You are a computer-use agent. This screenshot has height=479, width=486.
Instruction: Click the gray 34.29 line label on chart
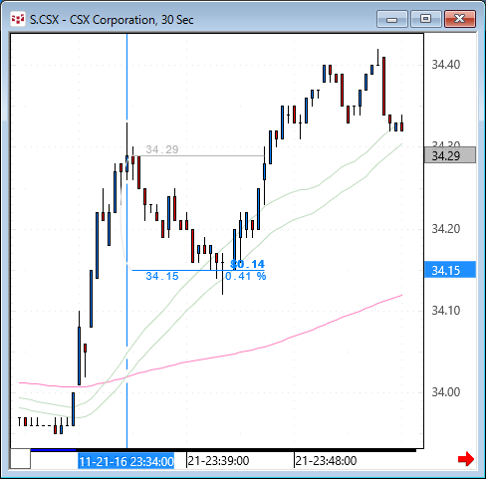pos(162,149)
